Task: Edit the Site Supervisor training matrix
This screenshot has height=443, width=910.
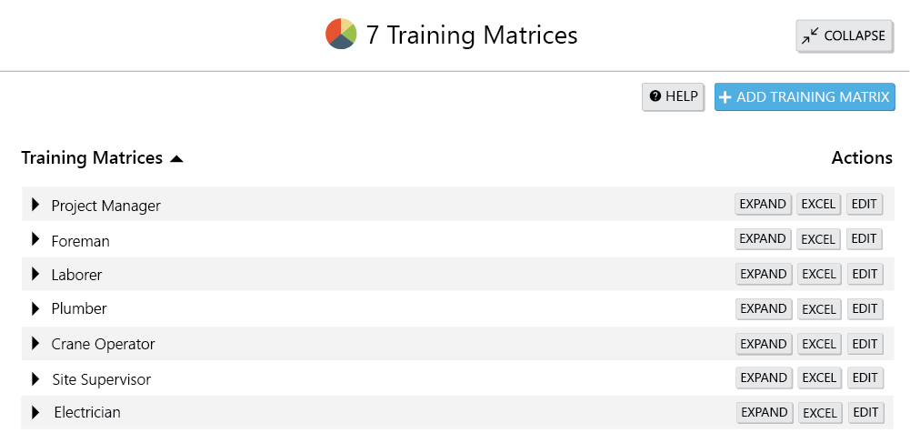Action: pyautogui.click(x=865, y=378)
